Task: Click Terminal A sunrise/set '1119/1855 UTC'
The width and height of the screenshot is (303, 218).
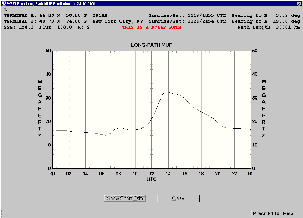Action: 206,15
